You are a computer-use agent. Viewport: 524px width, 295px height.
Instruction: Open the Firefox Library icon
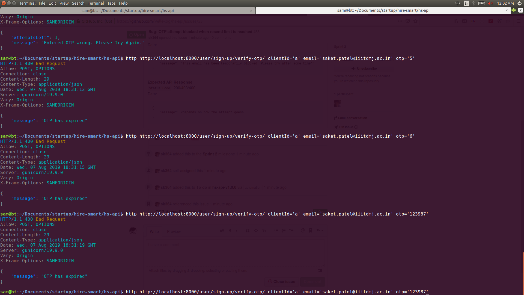click(455, 21)
